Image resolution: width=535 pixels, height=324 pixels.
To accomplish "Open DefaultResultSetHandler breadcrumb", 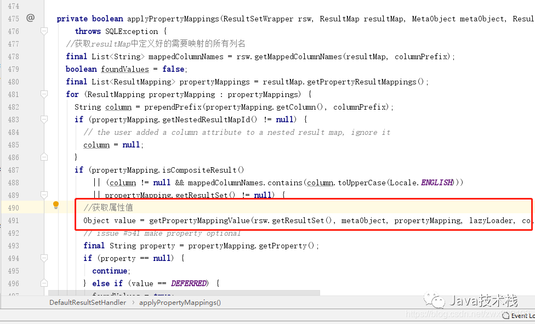I will 88,303.
